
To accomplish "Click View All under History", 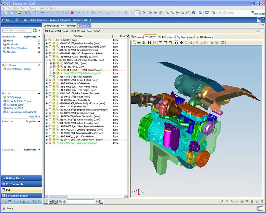I will click(33, 116).
